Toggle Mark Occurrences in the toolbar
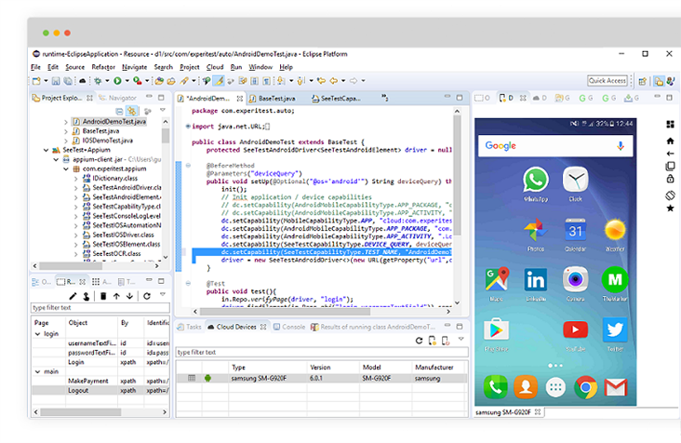Viewport: 681px width, 443px height. pyautogui.click(x=220, y=81)
